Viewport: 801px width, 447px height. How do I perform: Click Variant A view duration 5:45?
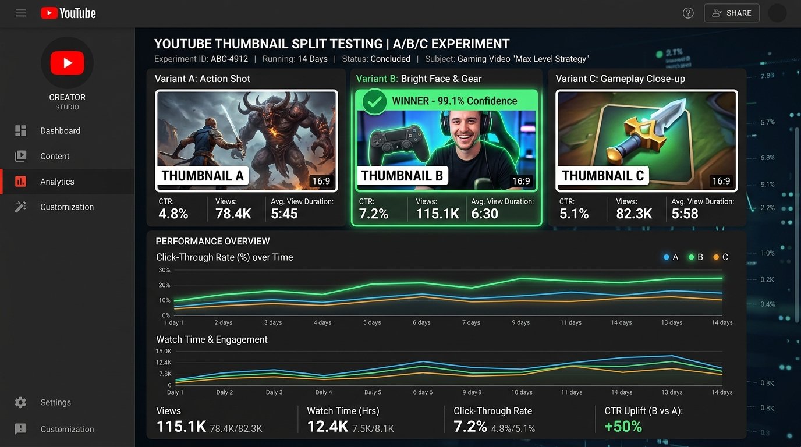pyautogui.click(x=284, y=214)
